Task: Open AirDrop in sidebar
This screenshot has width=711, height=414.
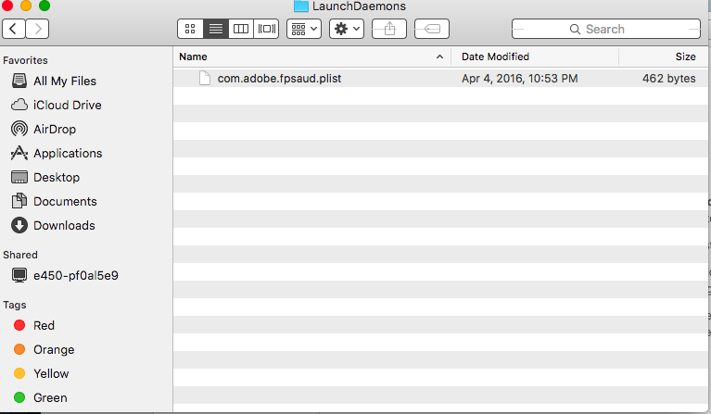Action: [x=55, y=129]
